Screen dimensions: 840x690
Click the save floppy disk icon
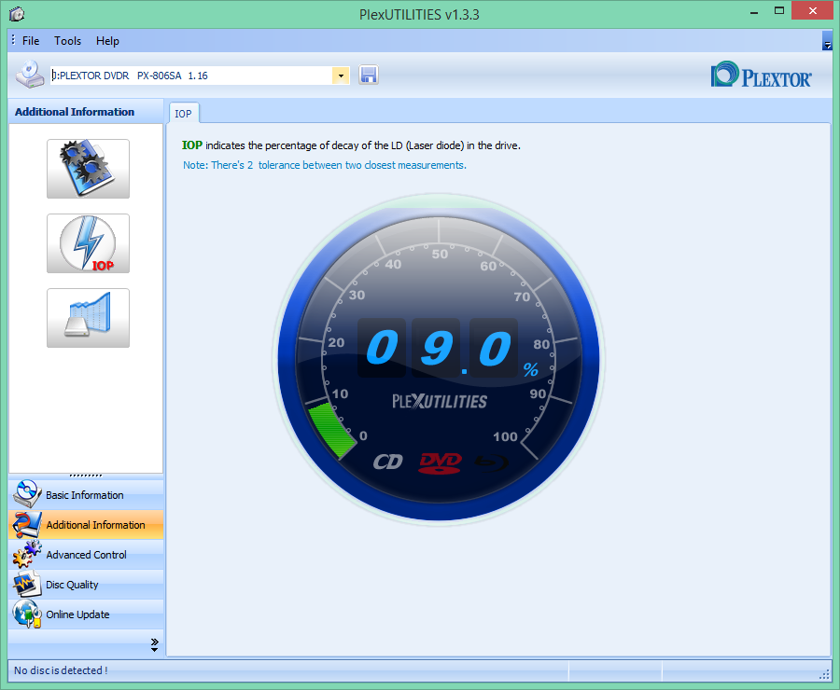[x=369, y=75]
